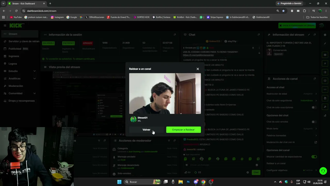
Task: Click the Windows Start button
Action: pyautogui.click(x=119, y=182)
